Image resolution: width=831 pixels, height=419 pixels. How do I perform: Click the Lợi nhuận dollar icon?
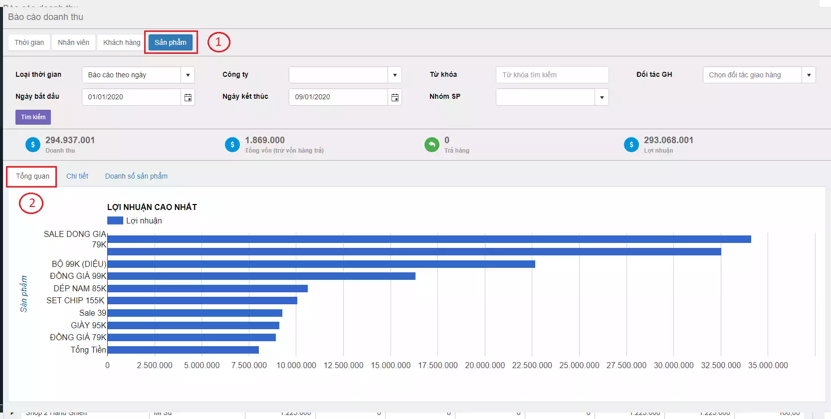[631, 145]
